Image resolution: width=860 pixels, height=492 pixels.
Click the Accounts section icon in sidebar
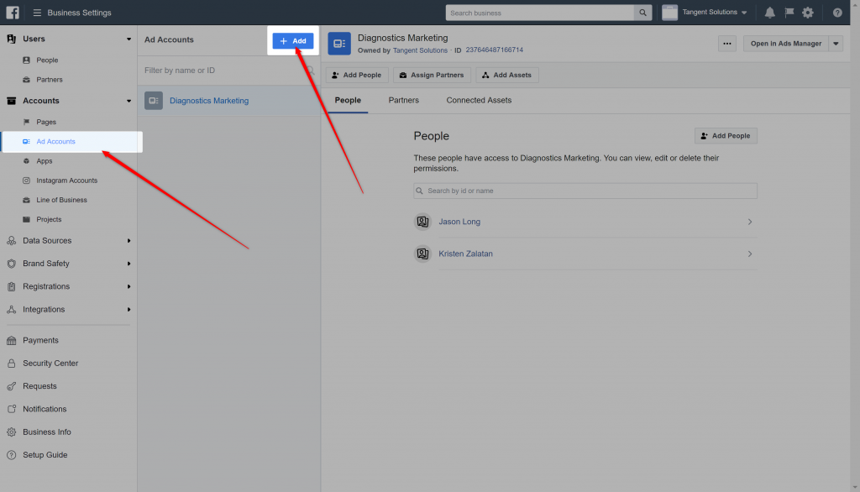tap(12, 101)
